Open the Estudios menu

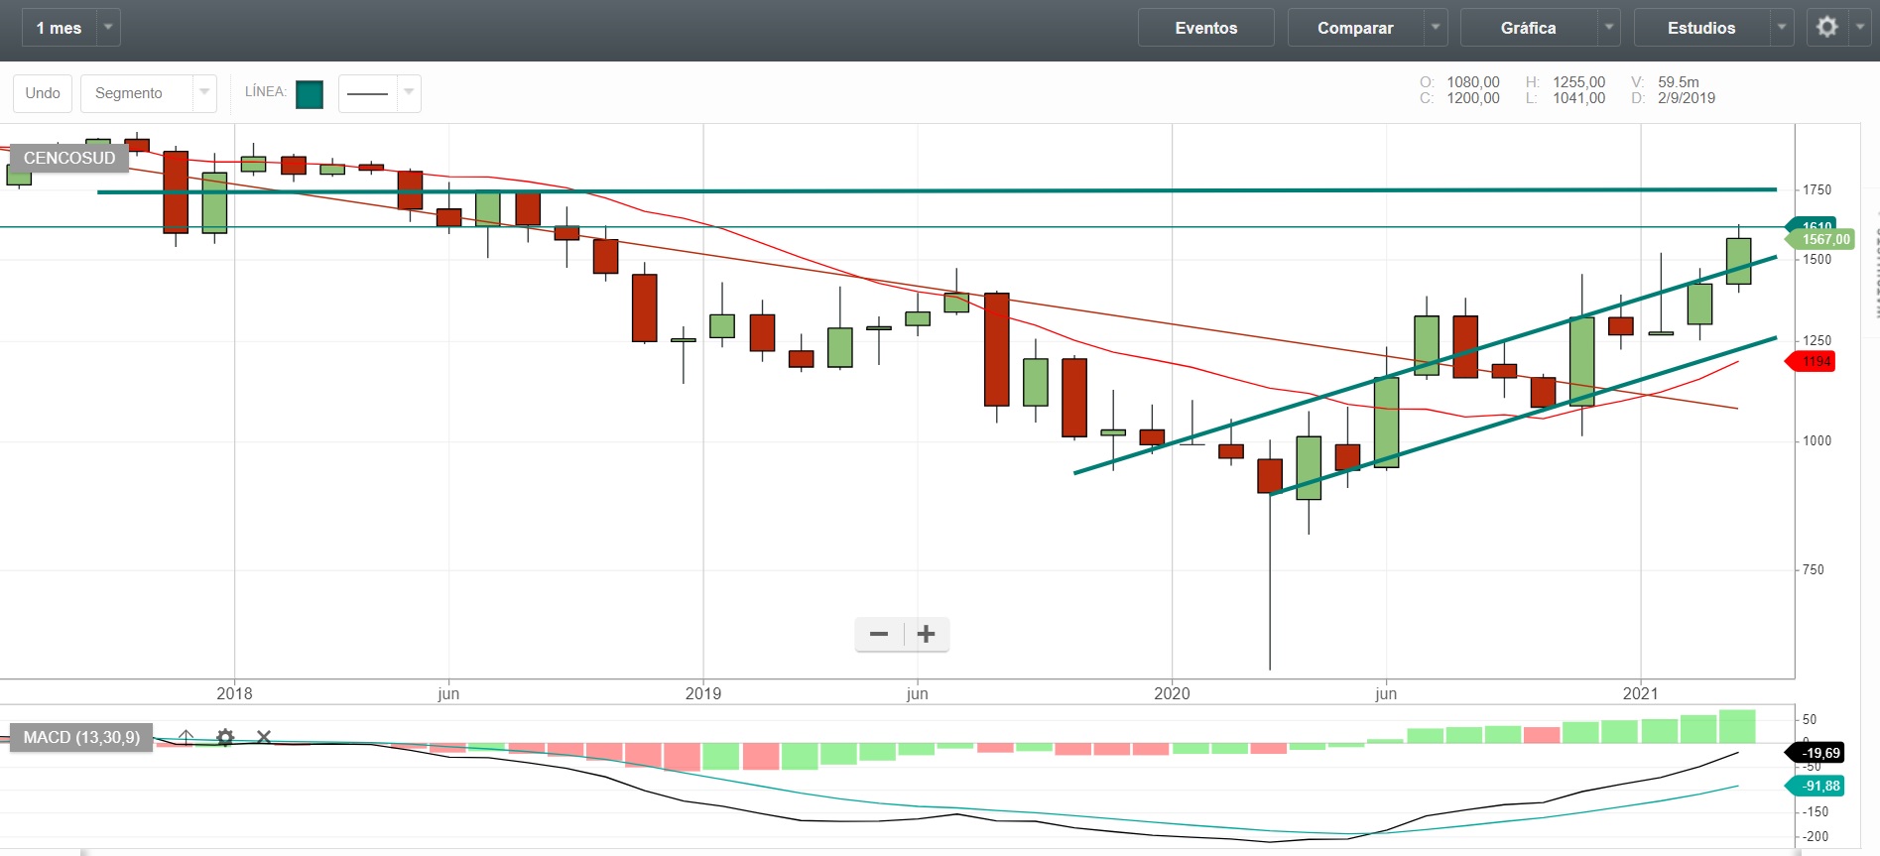[1701, 28]
